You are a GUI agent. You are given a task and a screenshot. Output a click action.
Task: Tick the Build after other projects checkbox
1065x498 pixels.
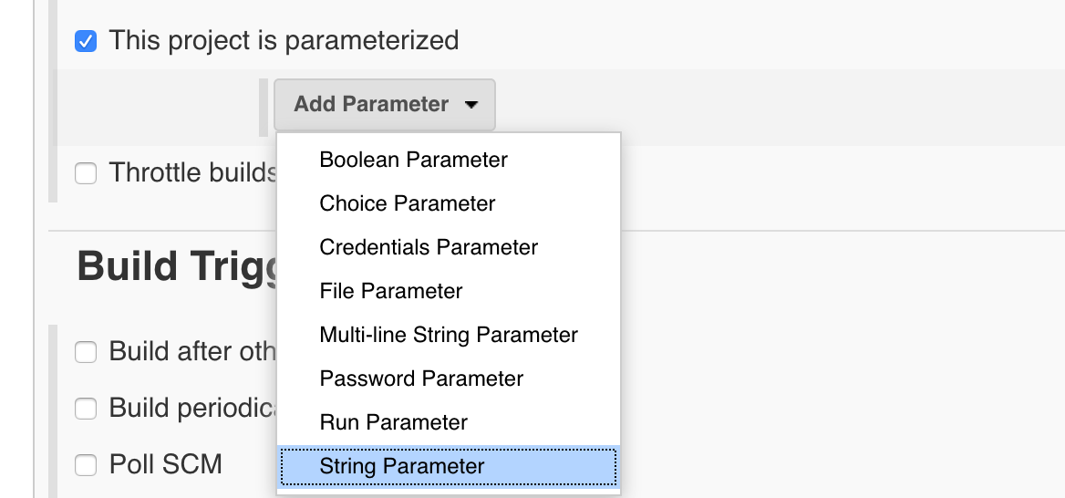point(86,352)
